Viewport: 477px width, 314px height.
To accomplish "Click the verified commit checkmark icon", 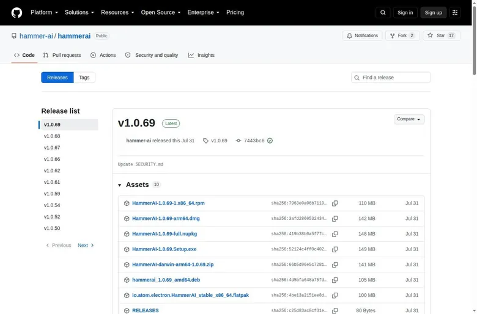I will (x=270, y=141).
